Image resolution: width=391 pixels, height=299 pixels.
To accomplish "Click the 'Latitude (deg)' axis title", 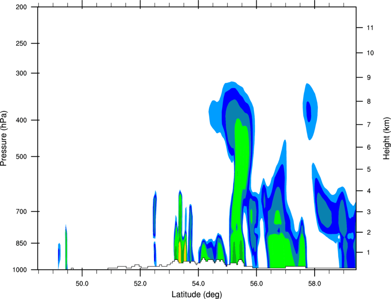I will tap(197, 294).
